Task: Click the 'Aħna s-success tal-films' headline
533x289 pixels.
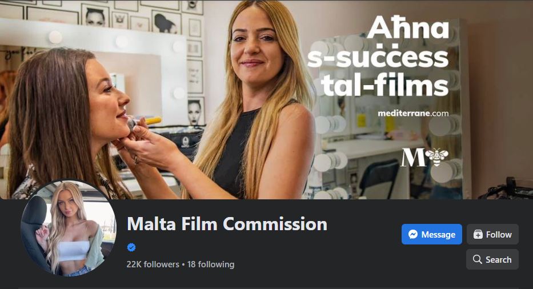Action: (378, 57)
